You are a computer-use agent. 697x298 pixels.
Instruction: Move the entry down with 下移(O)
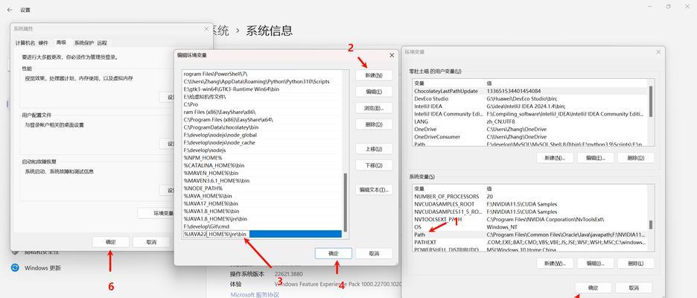(x=374, y=165)
